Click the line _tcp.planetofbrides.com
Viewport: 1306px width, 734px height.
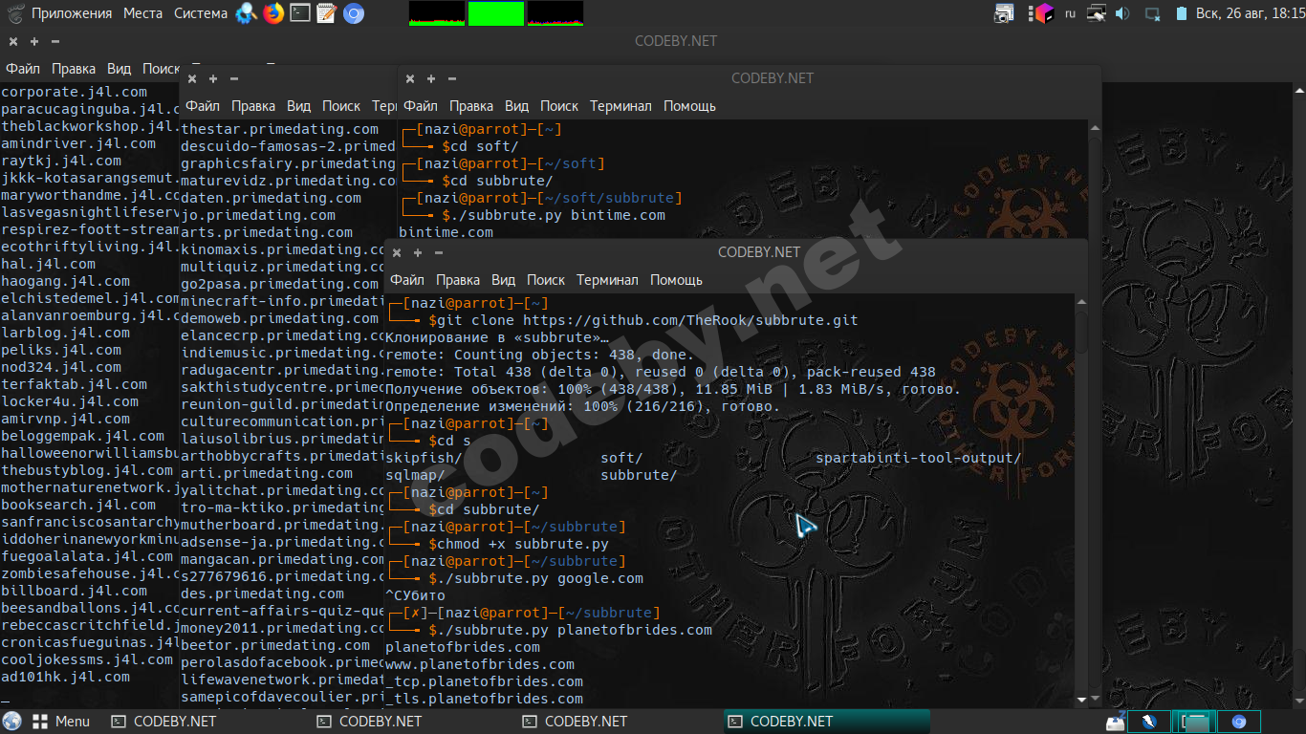(x=484, y=681)
